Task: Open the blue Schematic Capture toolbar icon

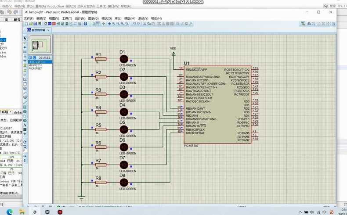Action: (50, 24)
